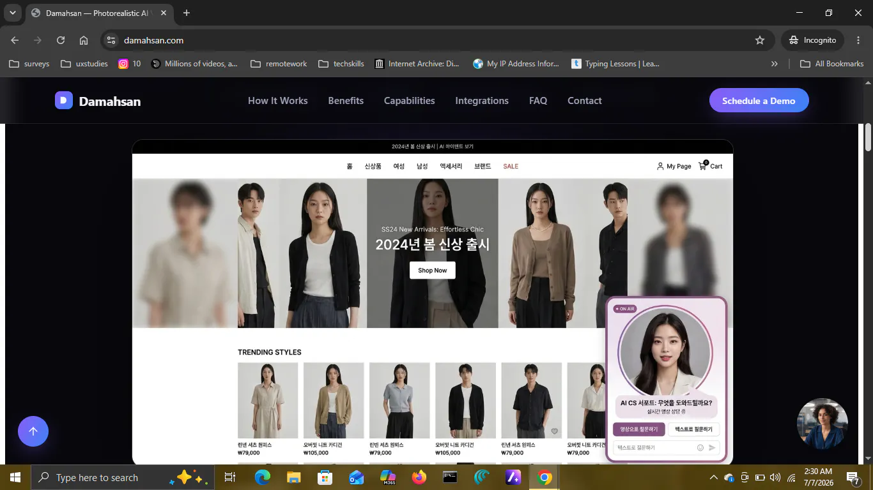The image size is (873, 490).
Task: Open the Wi-Fi network settings icon
Action: click(x=791, y=477)
